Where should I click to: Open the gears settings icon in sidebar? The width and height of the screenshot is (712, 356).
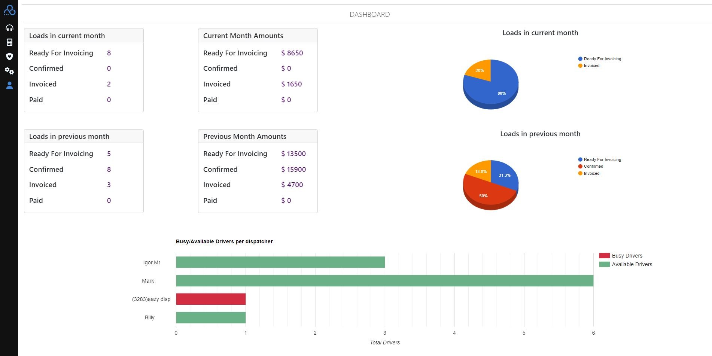click(x=9, y=71)
